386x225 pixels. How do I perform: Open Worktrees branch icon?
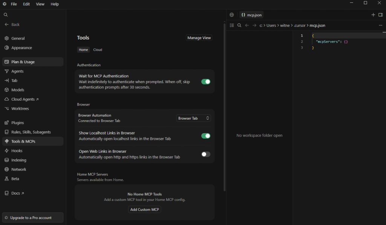click(7, 109)
